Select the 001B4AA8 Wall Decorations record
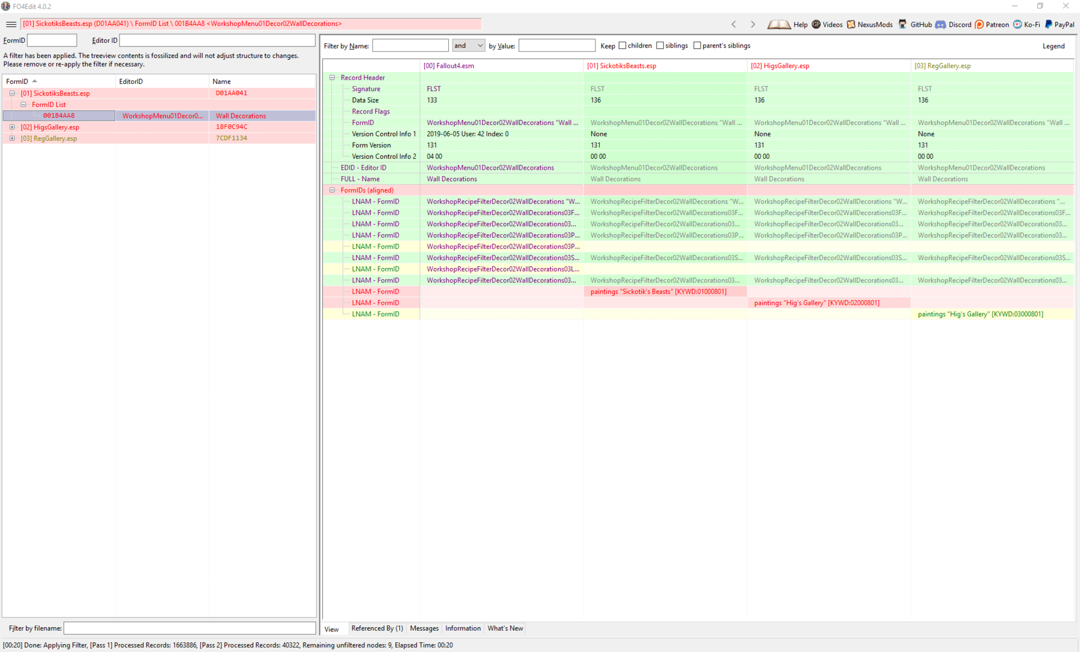The width and height of the screenshot is (1080, 652). 159,116
